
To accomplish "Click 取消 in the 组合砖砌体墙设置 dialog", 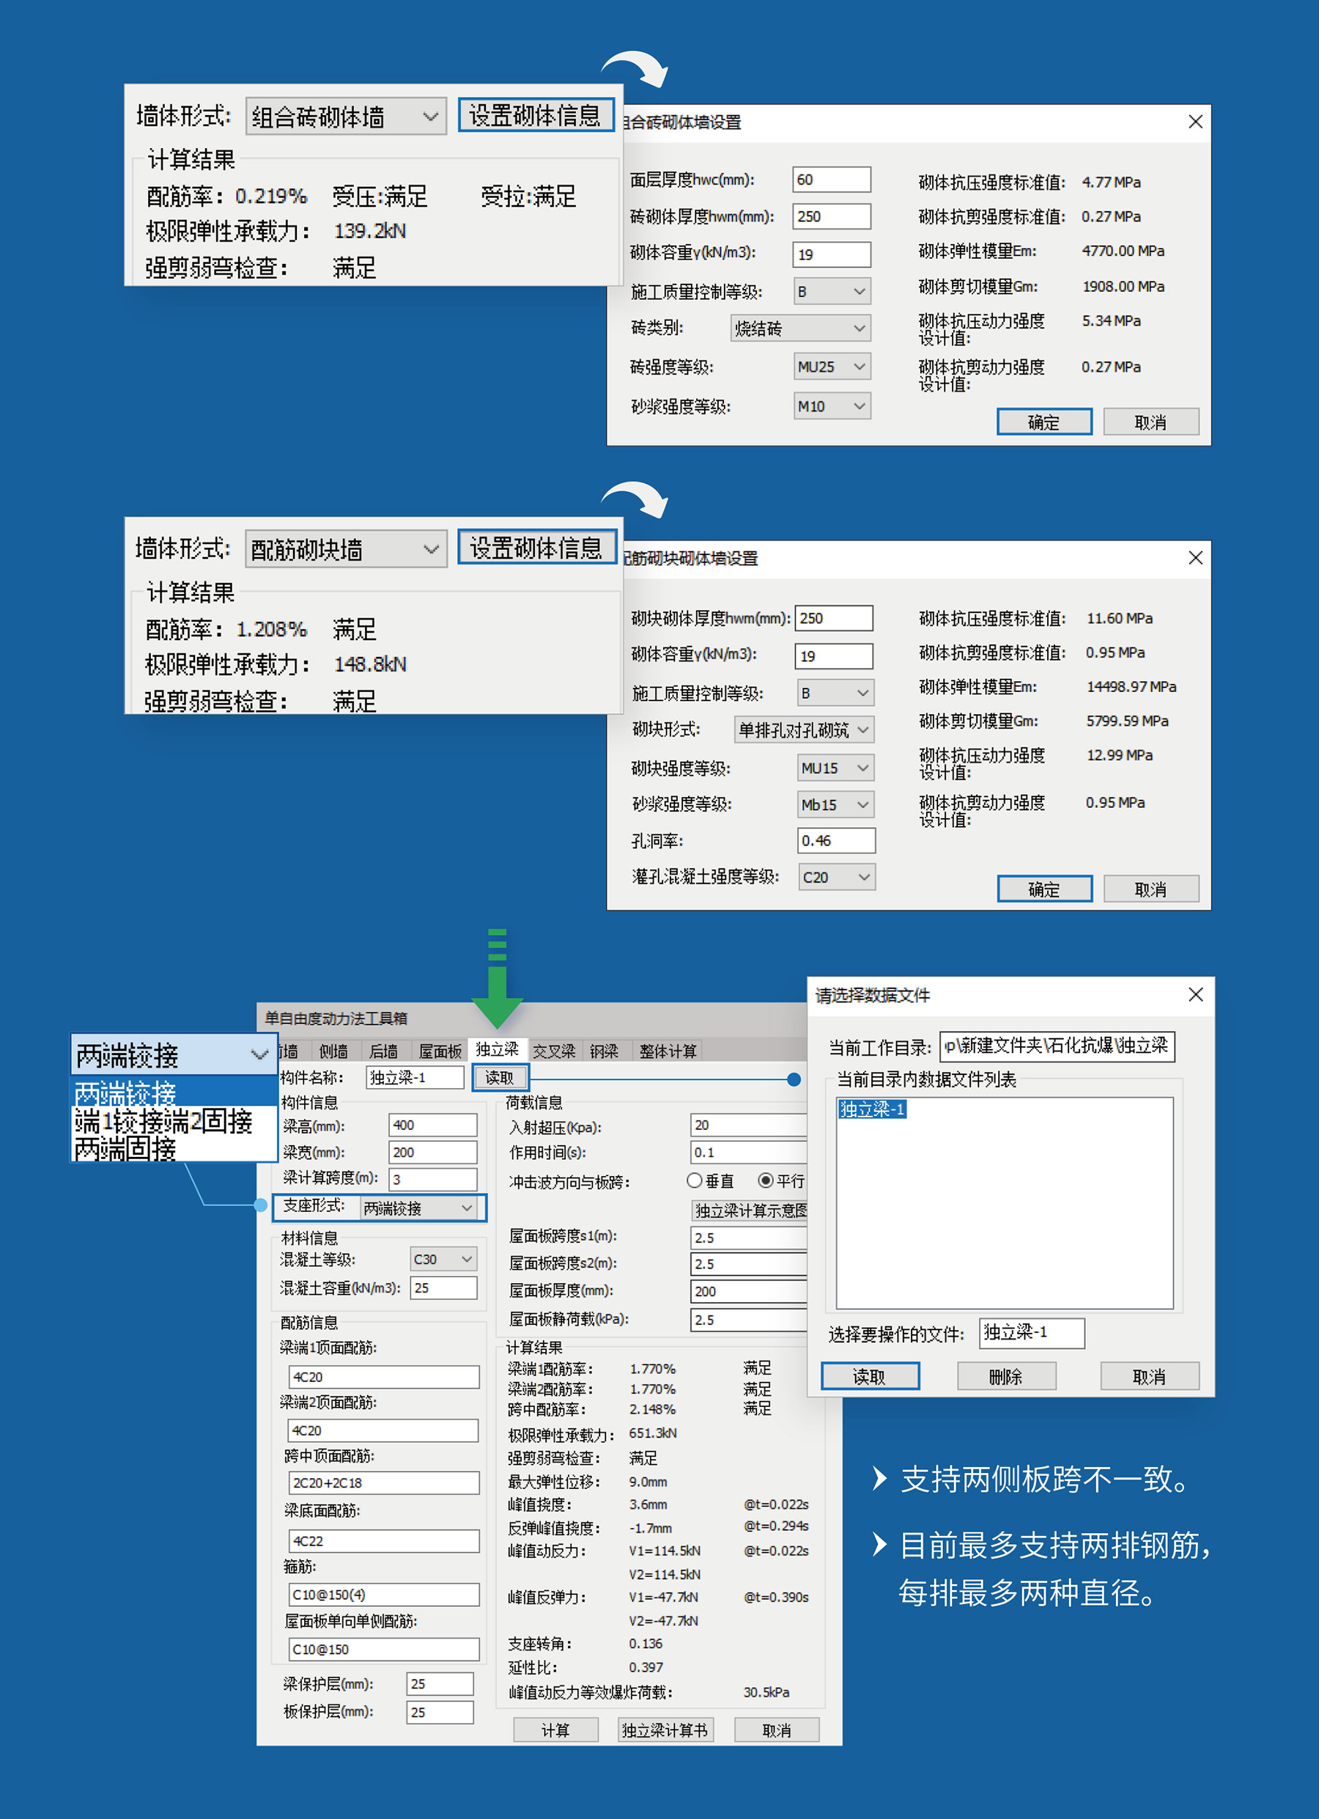I will (x=1150, y=422).
